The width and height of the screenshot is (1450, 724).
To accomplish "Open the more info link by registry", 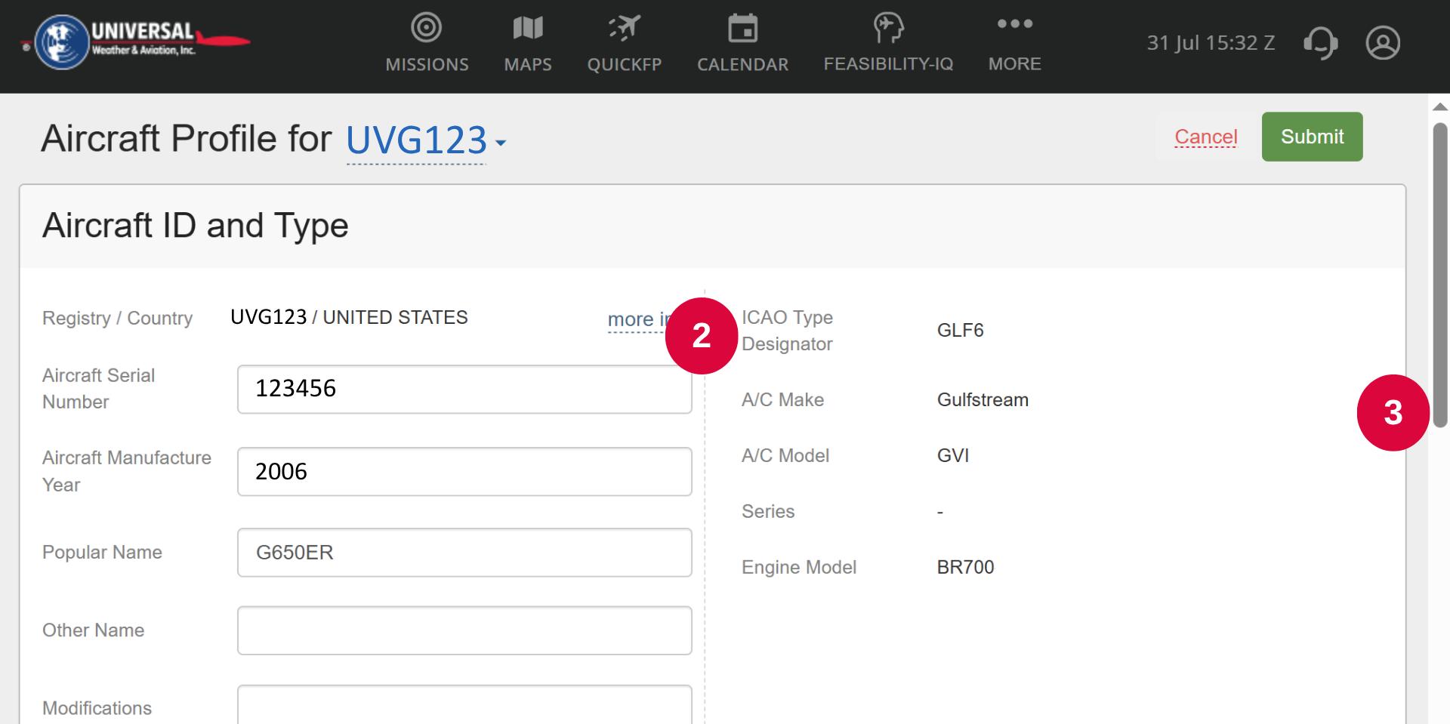I will tap(637, 319).
